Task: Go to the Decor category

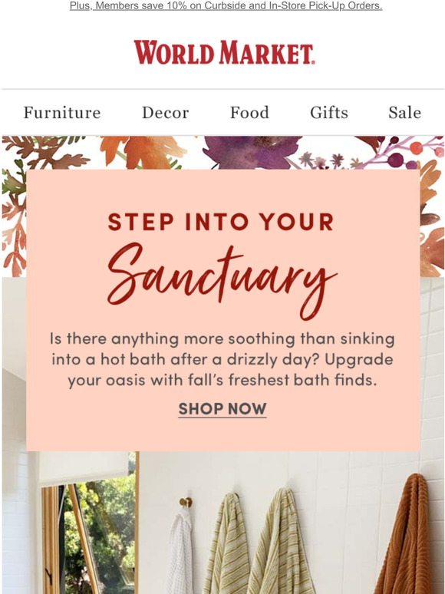Action: [x=165, y=113]
